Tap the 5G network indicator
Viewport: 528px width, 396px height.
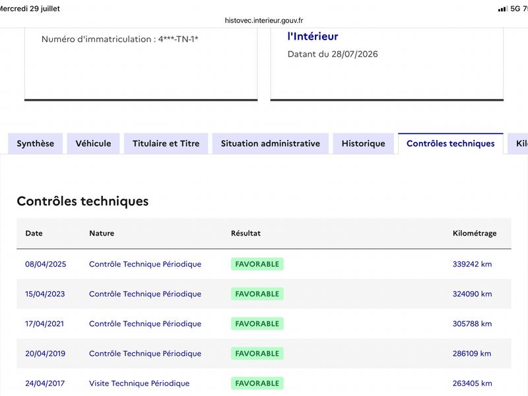point(515,9)
